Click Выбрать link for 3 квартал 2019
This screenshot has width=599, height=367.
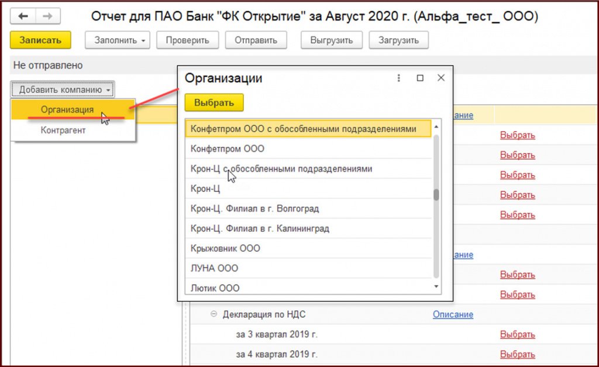517,335
